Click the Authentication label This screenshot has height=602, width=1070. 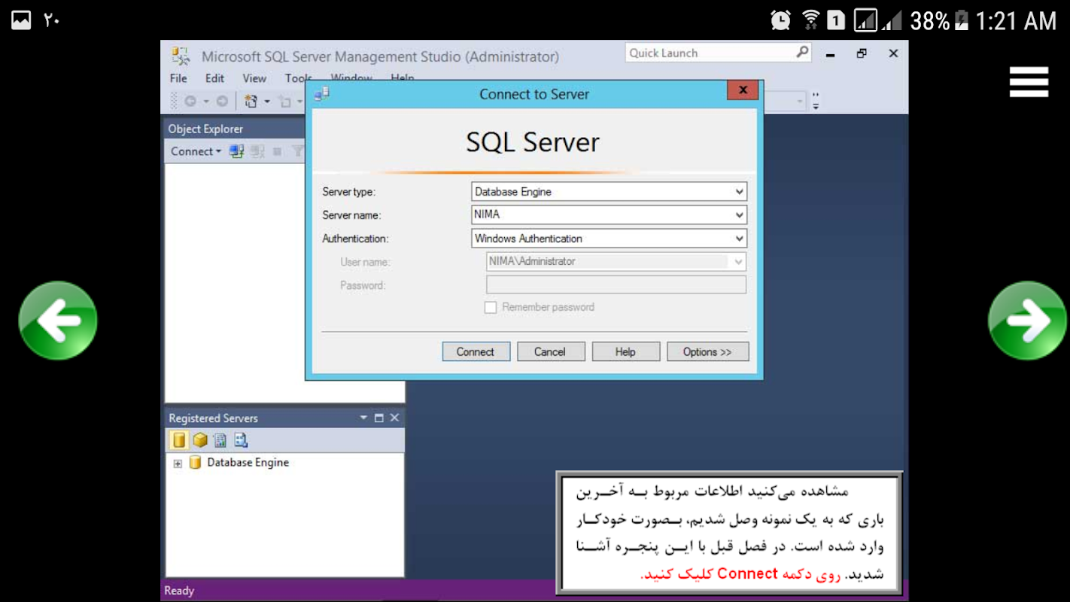[x=355, y=239]
